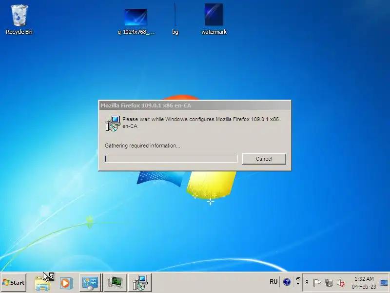This screenshot has width=390, height=293.
Task: Click the RU language indicator
Action: click(273, 282)
